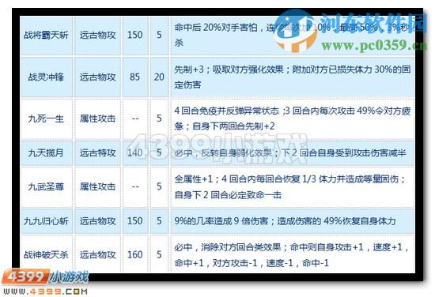Image resolution: width=435 pixels, height=297 pixels.
Task: Click the skill name 战神破天杀
Action: click(x=46, y=255)
